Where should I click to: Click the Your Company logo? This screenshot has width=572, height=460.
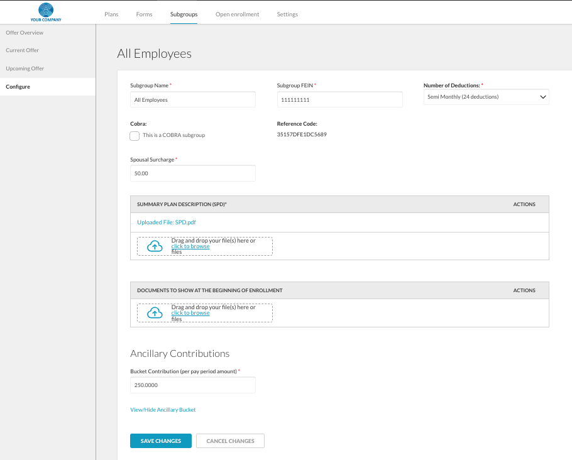click(46, 12)
